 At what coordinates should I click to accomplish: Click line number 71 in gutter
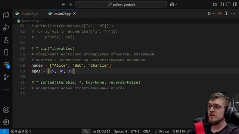[22, 82]
